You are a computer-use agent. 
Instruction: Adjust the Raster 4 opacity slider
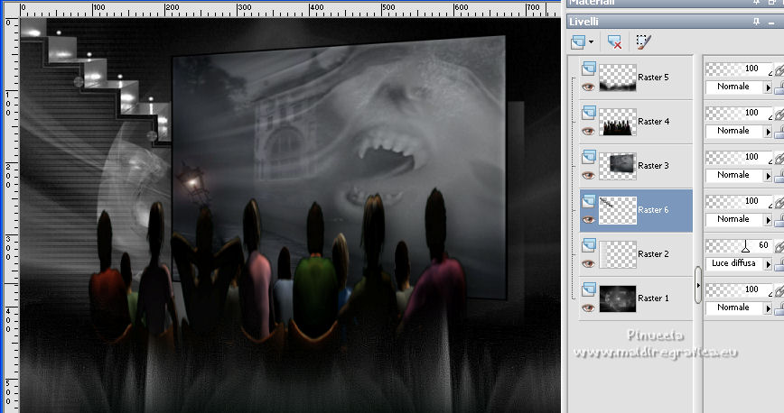click(739, 113)
